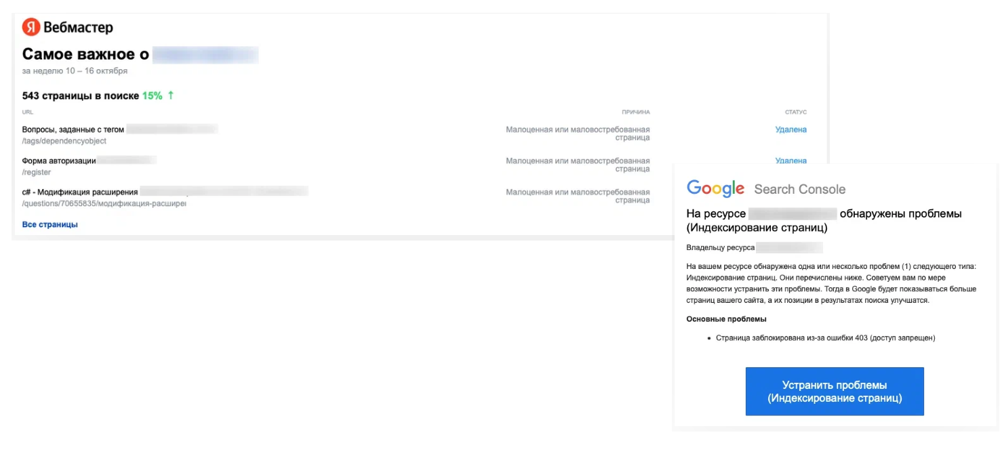The height and width of the screenshot is (460, 1000).
Task: Click the 403 error bullet item
Action: pyautogui.click(x=825, y=337)
